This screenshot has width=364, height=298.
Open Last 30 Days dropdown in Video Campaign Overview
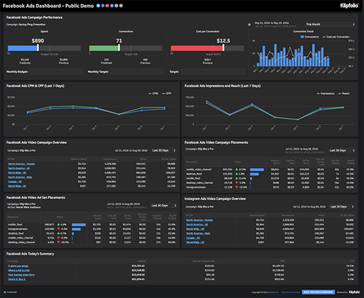click(163, 150)
